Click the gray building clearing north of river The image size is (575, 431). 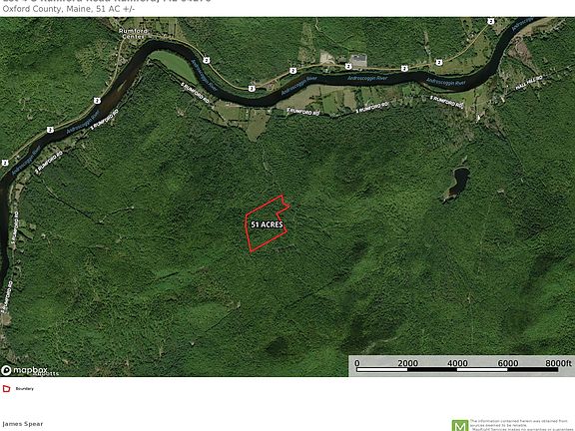[358, 60]
